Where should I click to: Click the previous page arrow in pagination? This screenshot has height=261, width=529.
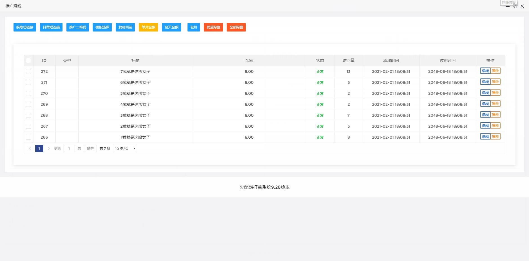(30, 148)
